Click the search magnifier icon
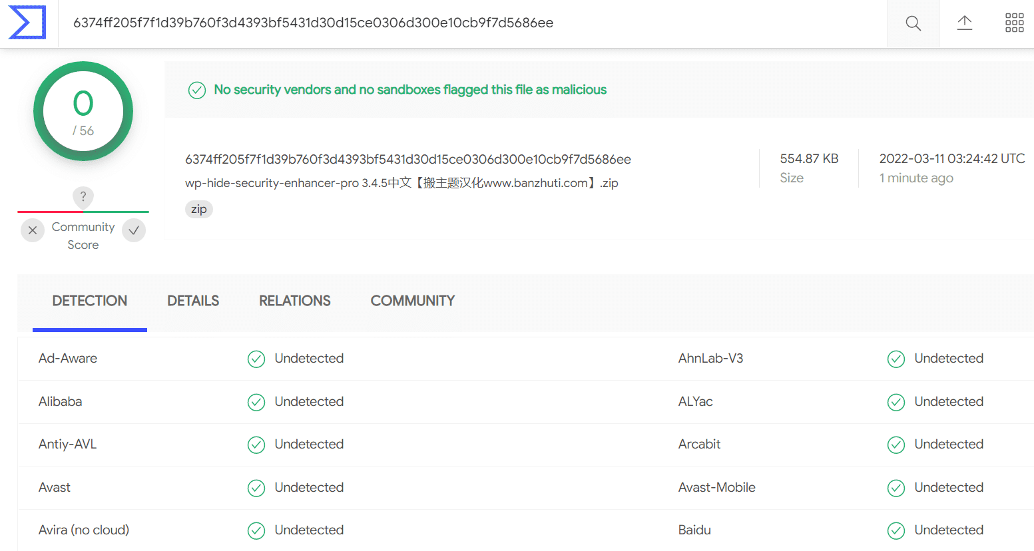The height and width of the screenshot is (551, 1034). [x=913, y=23]
